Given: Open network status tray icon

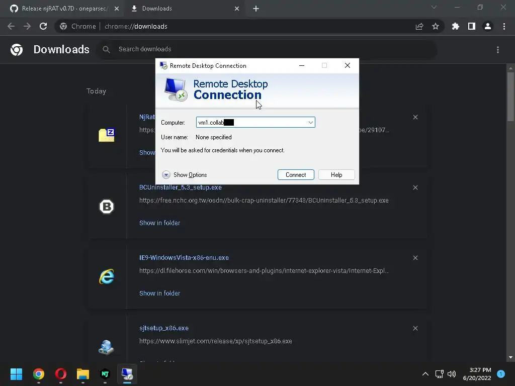Looking at the screenshot, I should coord(440,374).
